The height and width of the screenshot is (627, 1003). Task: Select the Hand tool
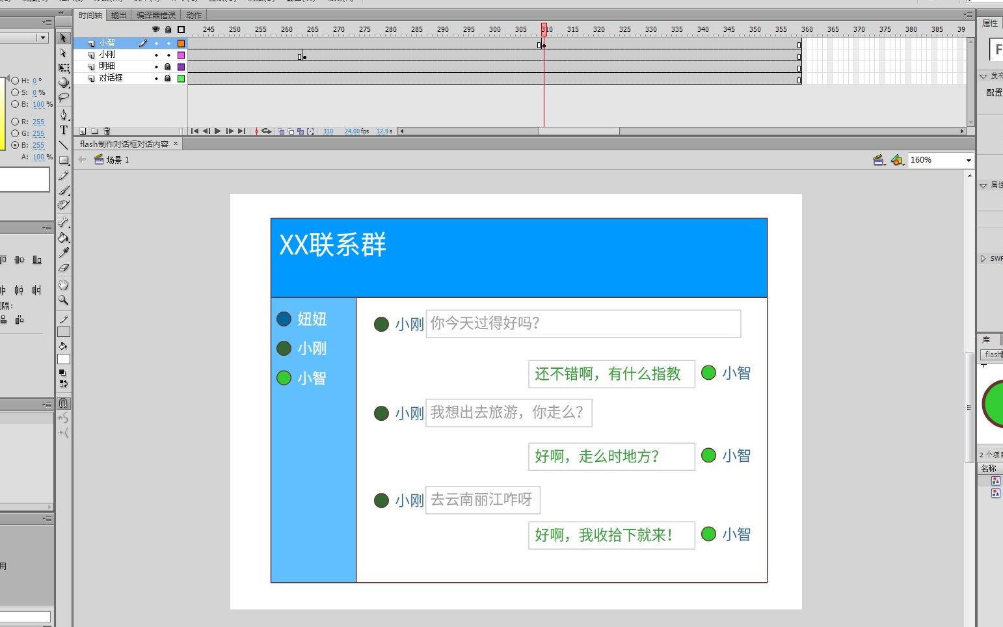[63, 285]
